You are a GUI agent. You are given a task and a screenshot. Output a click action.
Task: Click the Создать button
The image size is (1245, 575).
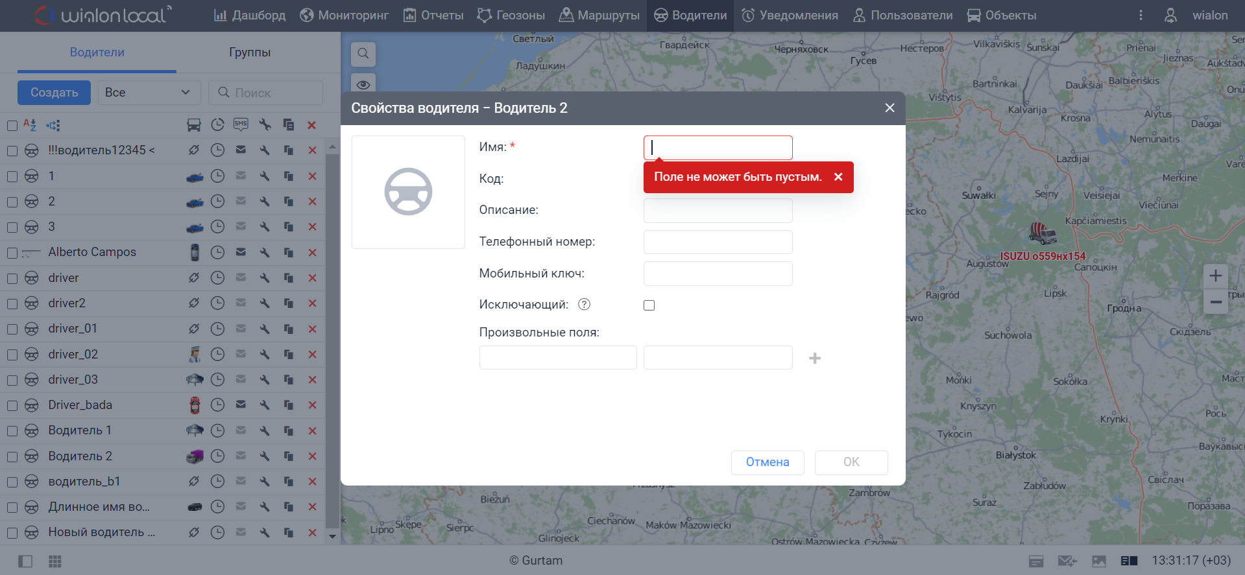click(54, 93)
